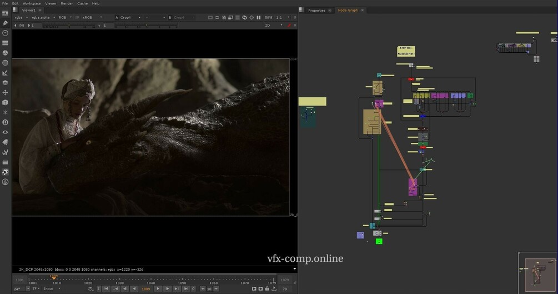The width and height of the screenshot is (558, 294).
Task: Open the Particles nodes icon
Action: (x=5, y=112)
